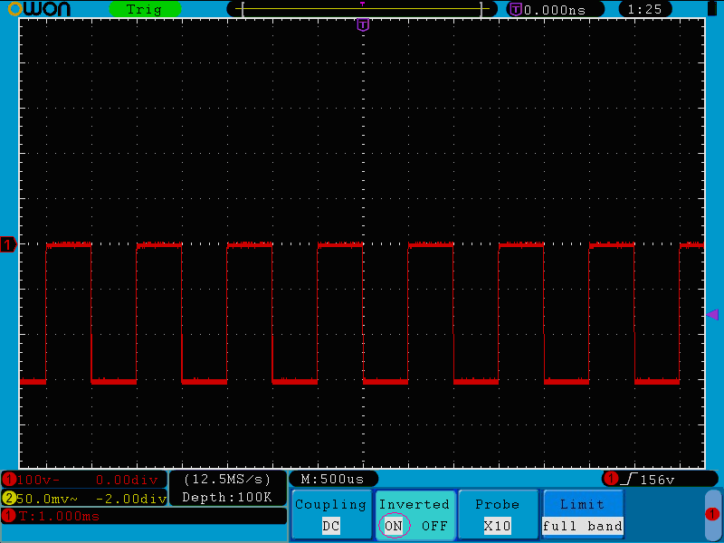Change the X10 probe attenuation value
This screenshot has width=724, height=543.
click(x=497, y=526)
